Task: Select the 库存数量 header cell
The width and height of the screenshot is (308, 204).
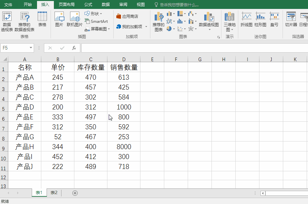Action: (x=91, y=67)
